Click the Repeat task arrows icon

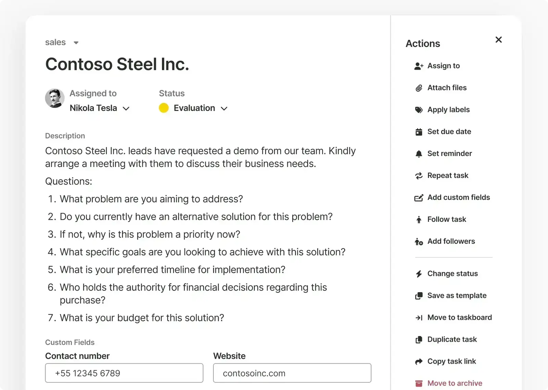419,176
